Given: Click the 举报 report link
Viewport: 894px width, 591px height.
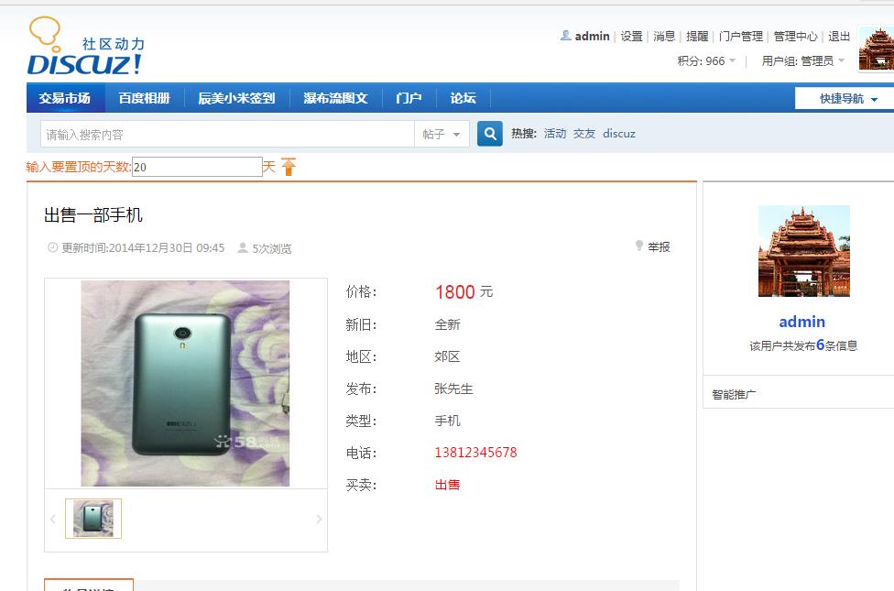Looking at the screenshot, I should tap(660, 246).
